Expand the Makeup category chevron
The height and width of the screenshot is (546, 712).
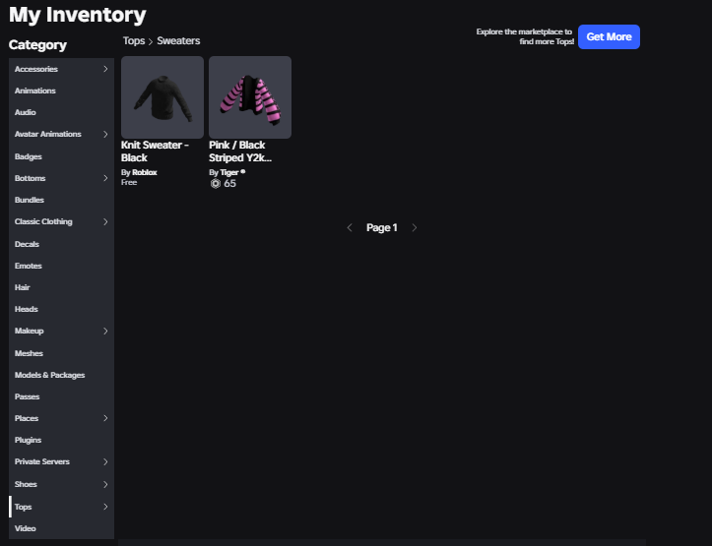pyautogui.click(x=105, y=332)
